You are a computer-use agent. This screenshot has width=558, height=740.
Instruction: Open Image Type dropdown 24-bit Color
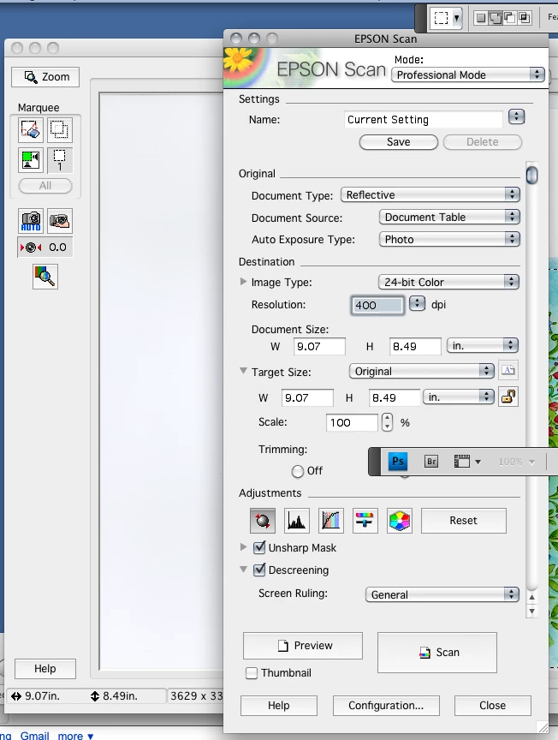[x=448, y=283]
